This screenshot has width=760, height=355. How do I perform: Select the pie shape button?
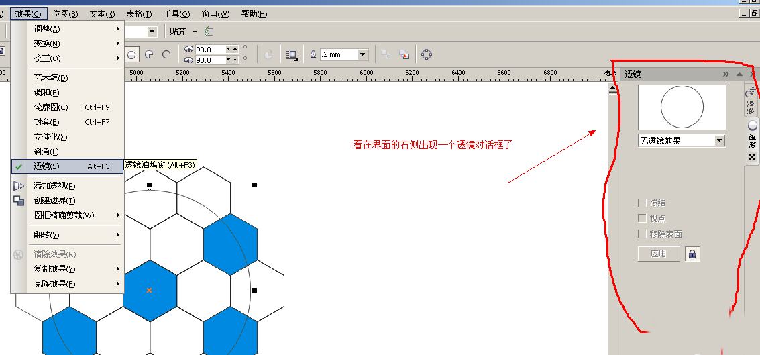click(150, 55)
